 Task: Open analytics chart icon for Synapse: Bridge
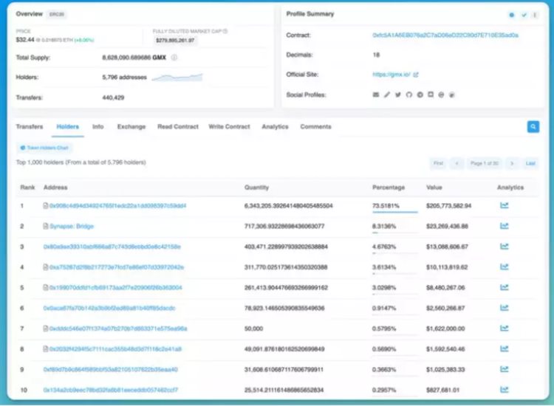click(x=504, y=226)
